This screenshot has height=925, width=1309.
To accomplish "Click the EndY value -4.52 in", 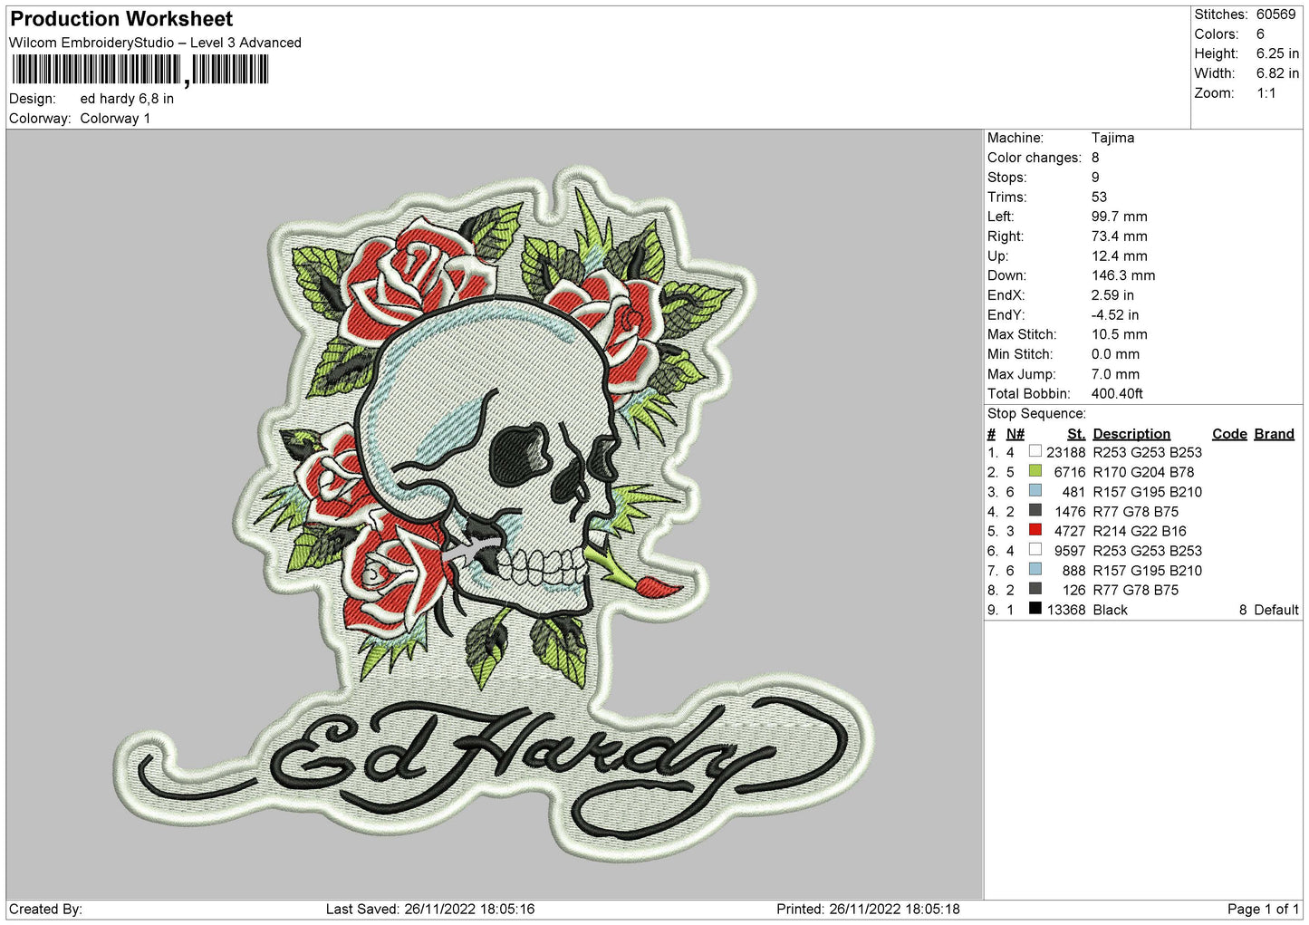I will [1114, 315].
